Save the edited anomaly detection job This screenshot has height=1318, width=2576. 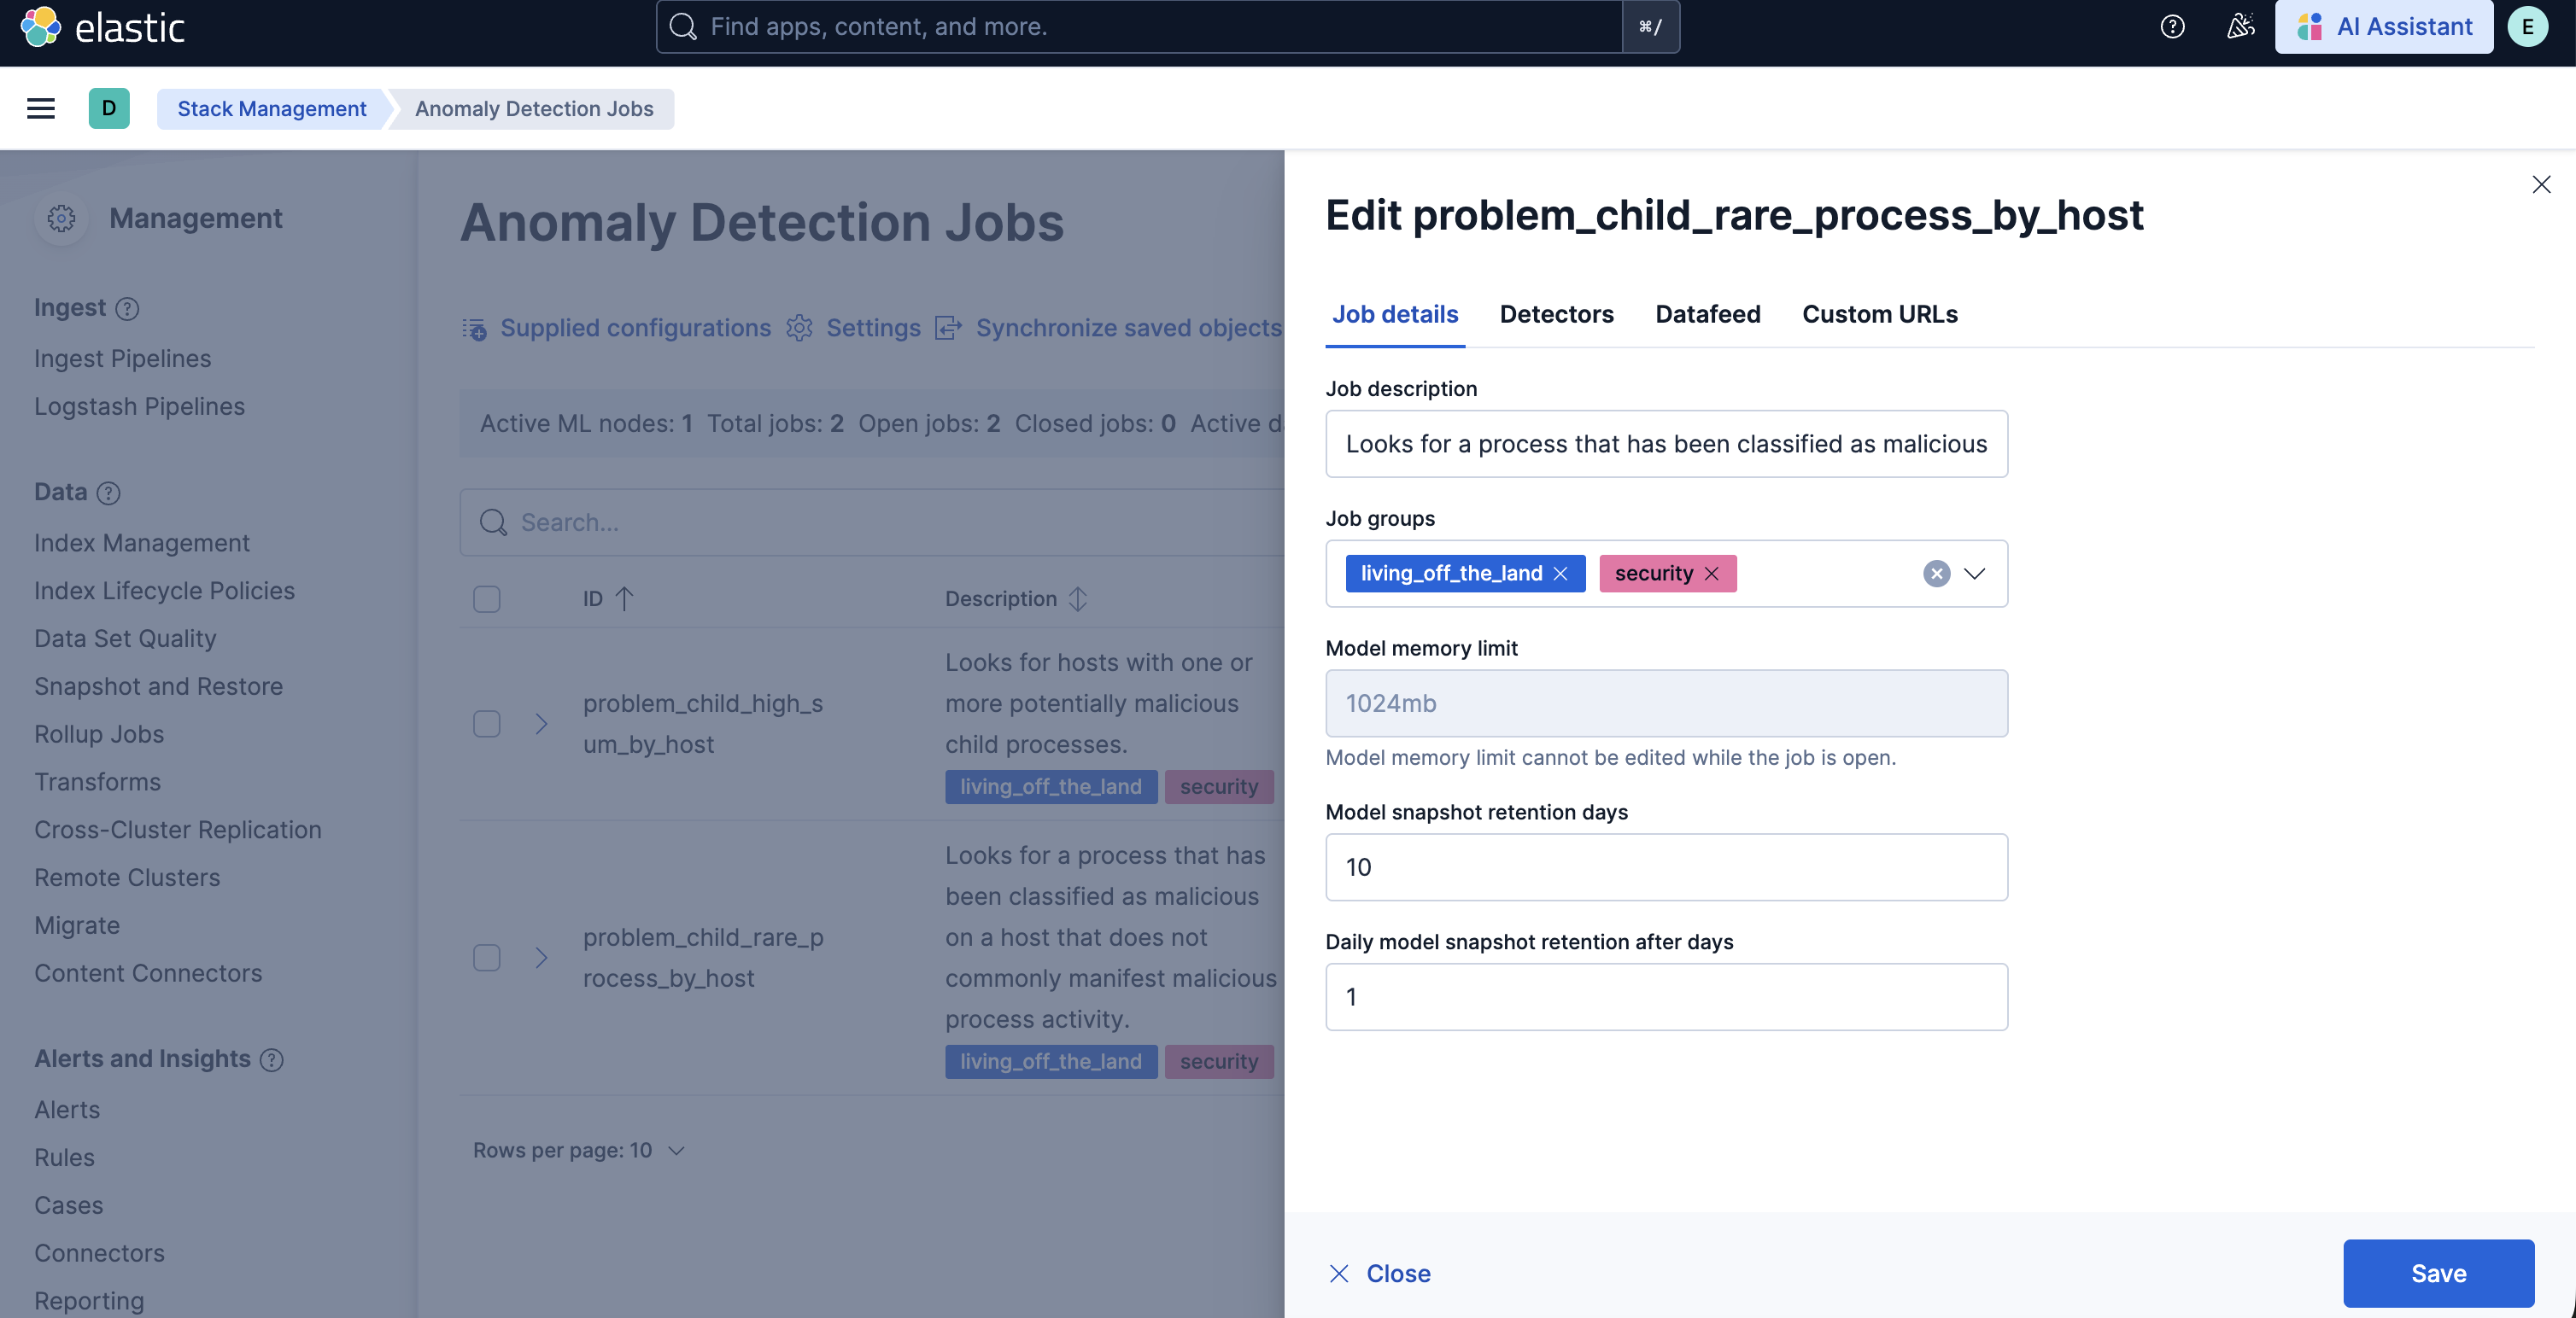click(x=2438, y=1273)
